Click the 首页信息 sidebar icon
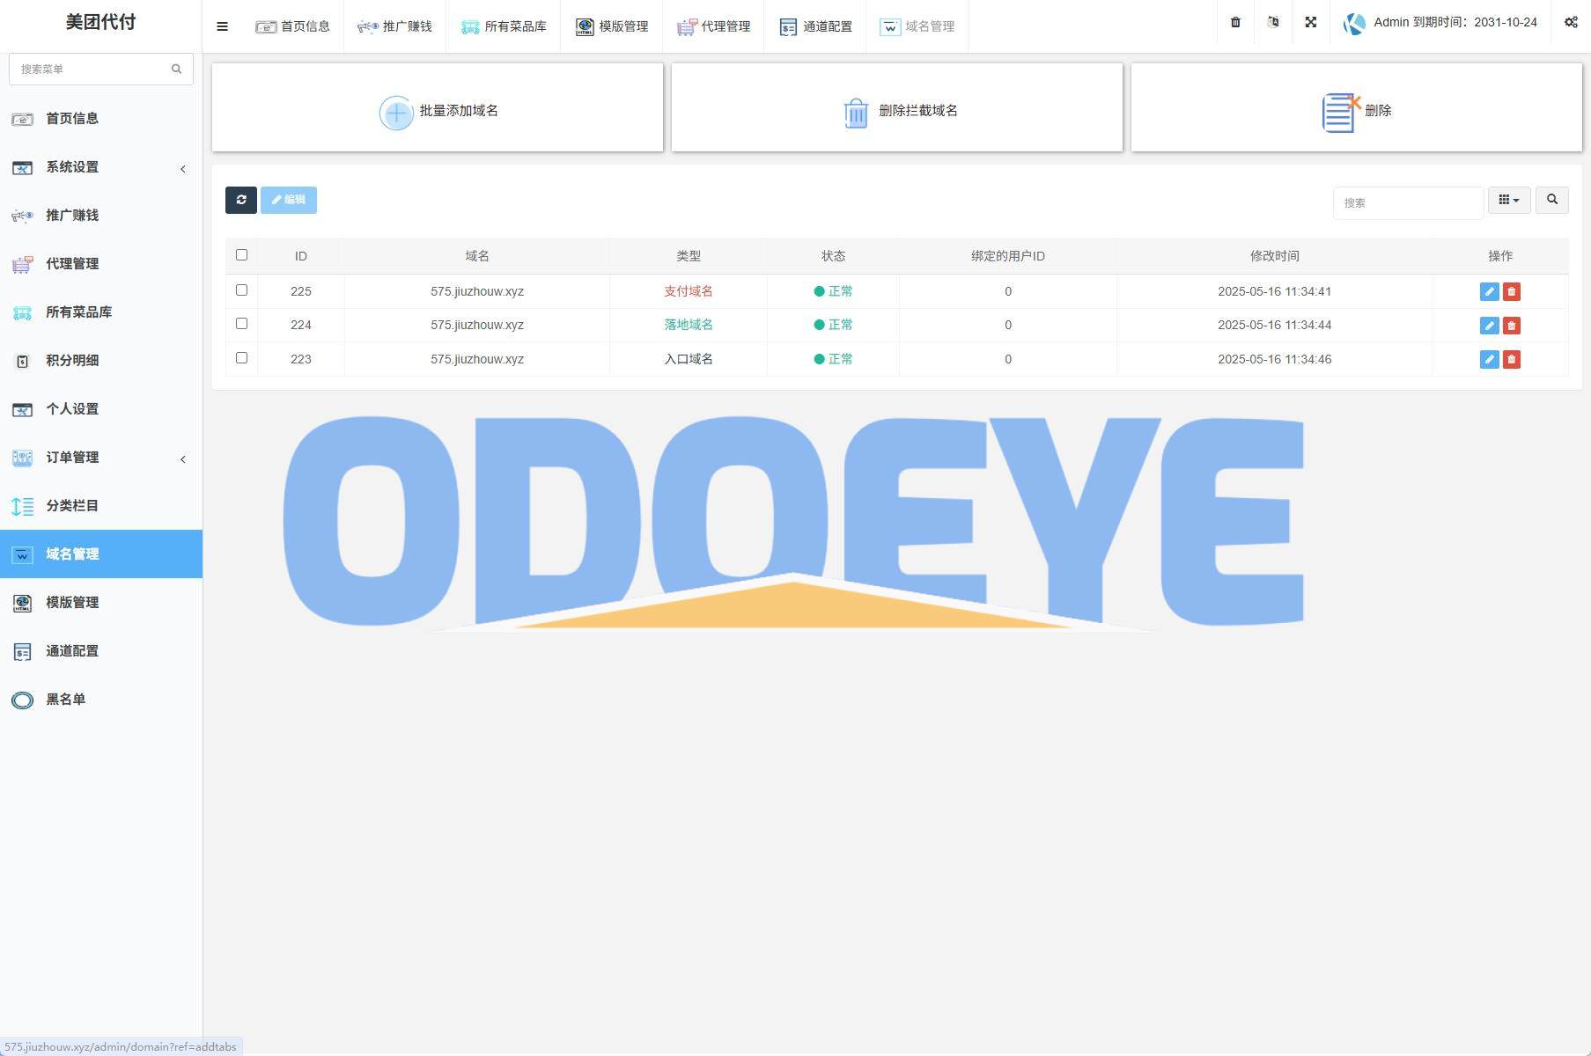The image size is (1591, 1056). [x=22, y=119]
